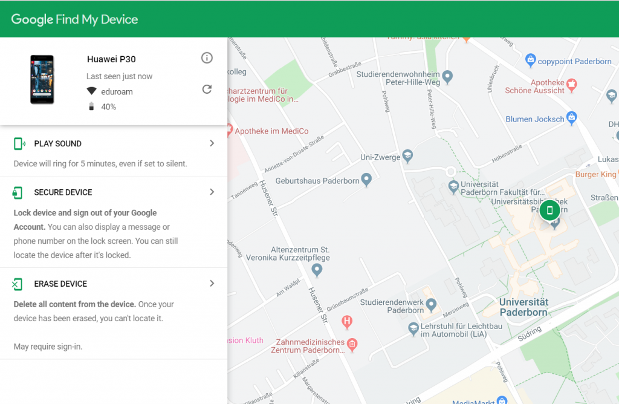Click the Apotheke im MediCo pin
Viewport: 619px width, 404px height.
point(230,130)
